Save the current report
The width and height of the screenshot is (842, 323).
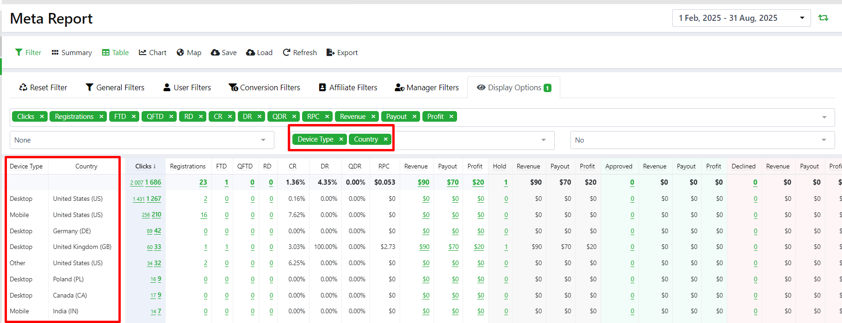click(x=223, y=53)
